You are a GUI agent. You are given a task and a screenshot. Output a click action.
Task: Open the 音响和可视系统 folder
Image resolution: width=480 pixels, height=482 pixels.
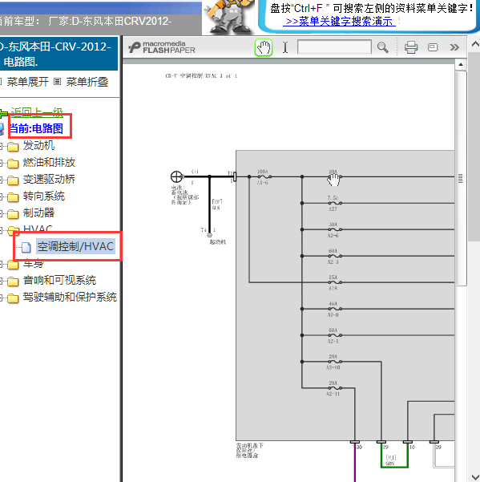pos(59,281)
